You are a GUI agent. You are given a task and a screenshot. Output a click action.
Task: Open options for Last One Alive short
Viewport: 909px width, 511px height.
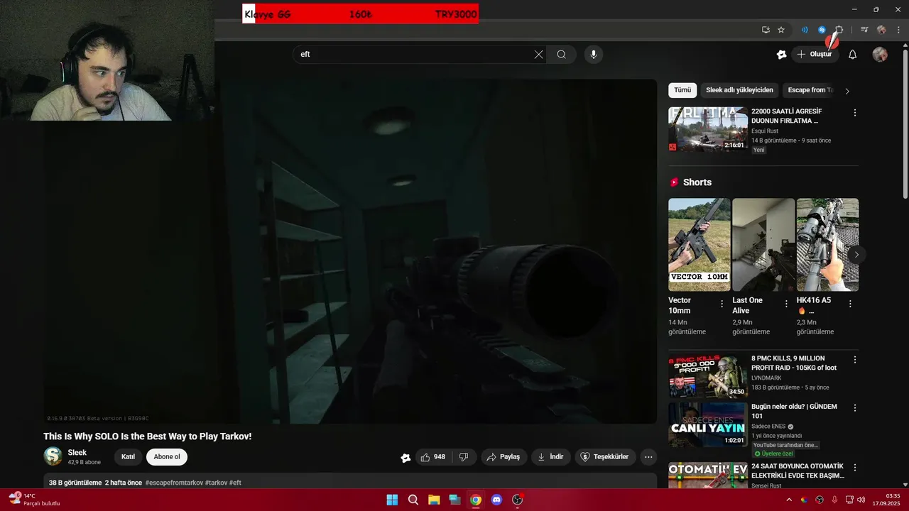pyautogui.click(x=786, y=304)
